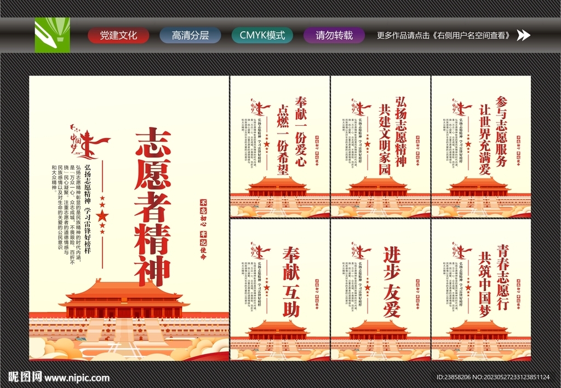Click the ID:23858206 number text
561x388 pixels.
pos(454,377)
